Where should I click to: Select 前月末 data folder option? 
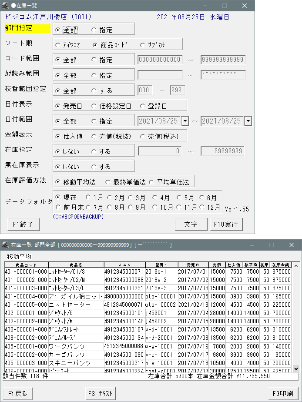point(58,208)
